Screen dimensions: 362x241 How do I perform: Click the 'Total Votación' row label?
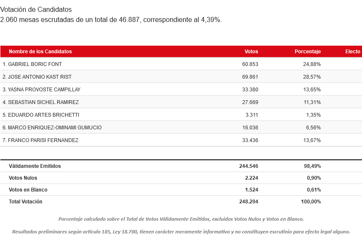[25, 202]
